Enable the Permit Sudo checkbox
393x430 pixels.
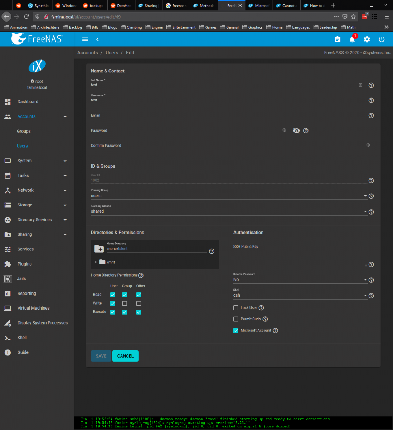click(x=236, y=319)
